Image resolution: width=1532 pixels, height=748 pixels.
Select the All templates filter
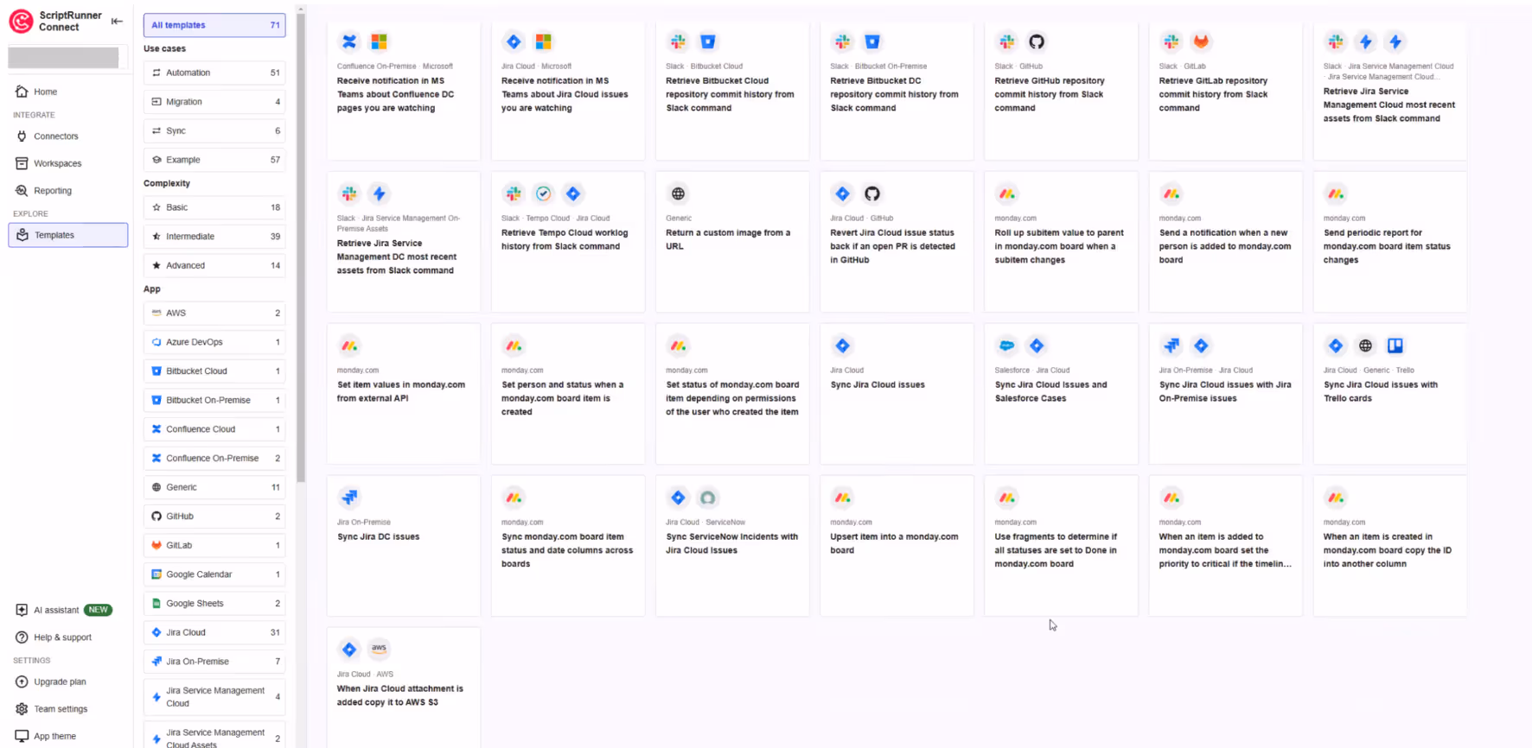coord(214,25)
